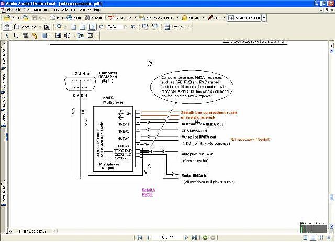
Task: Click the Email toolbar button
Action: 74,18
